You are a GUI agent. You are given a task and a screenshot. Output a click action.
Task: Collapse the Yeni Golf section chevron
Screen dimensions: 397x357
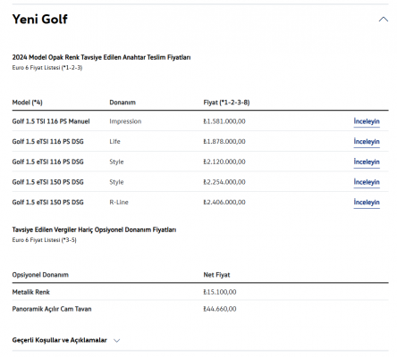[384, 20]
